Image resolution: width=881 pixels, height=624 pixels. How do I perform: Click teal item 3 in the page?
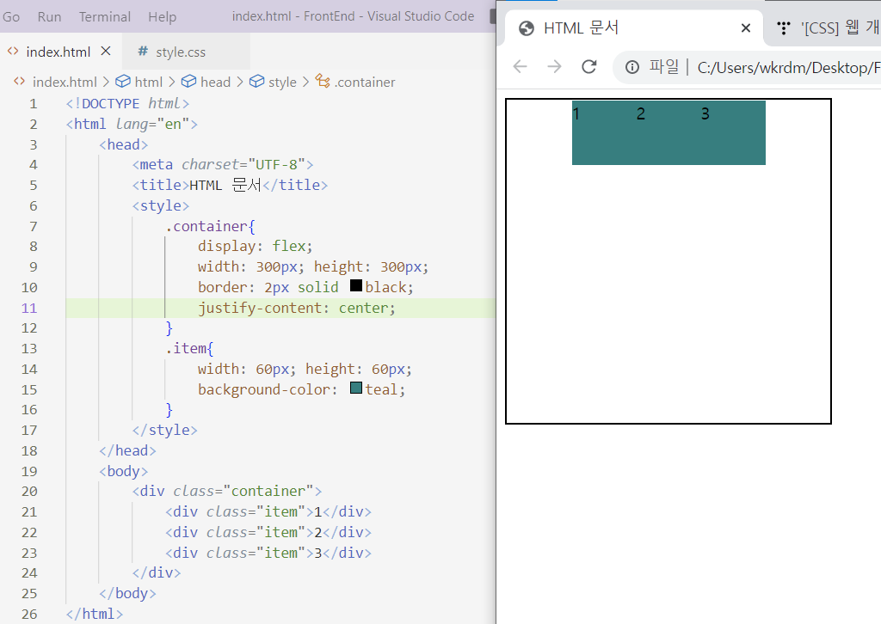[733, 133]
